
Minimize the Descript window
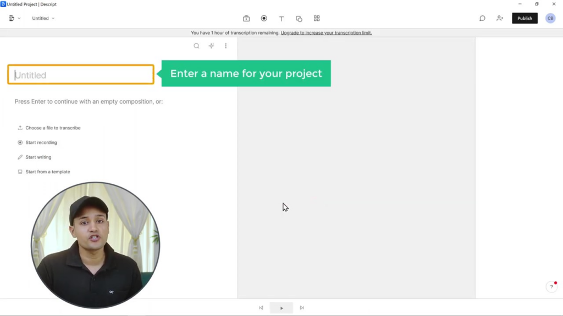tap(520, 4)
